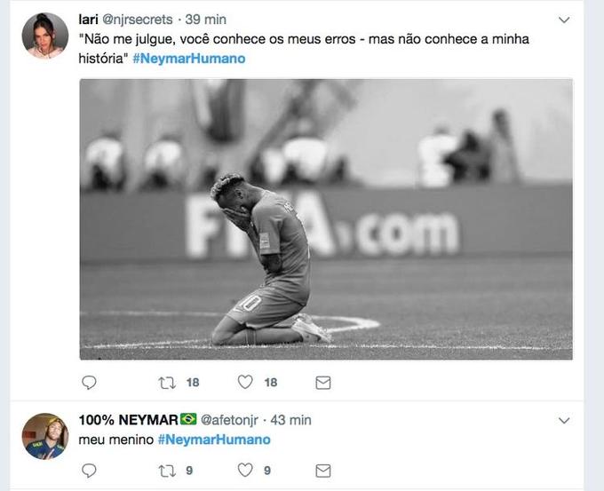604x491 pixels.
Task: Open more-options chevron on 100% NEYMAR tweet
Action: tap(563, 420)
